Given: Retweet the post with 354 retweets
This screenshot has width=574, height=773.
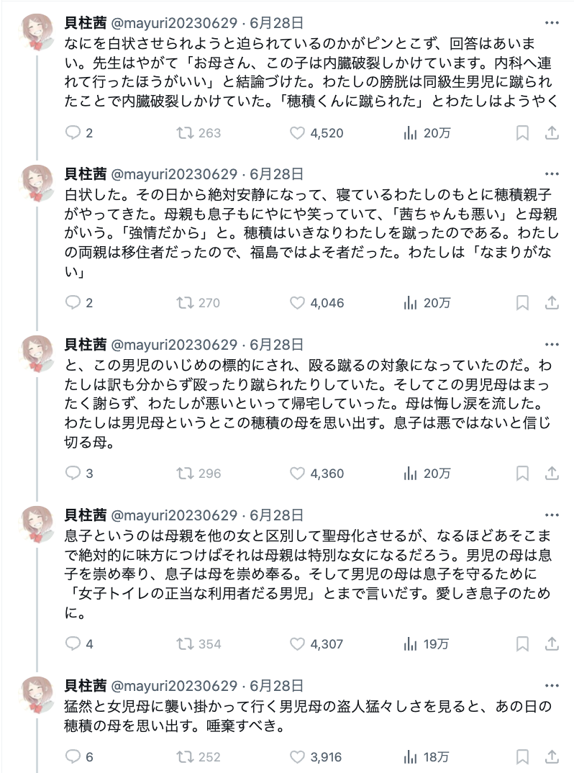Looking at the screenshot, I should (186, 644).
